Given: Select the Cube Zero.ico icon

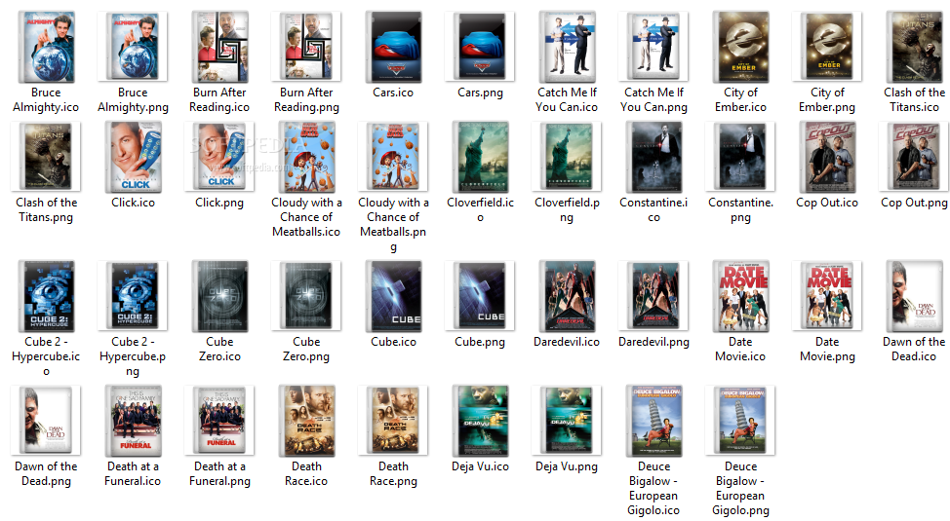Looking at the screenshot, I should tap(219, 296).
